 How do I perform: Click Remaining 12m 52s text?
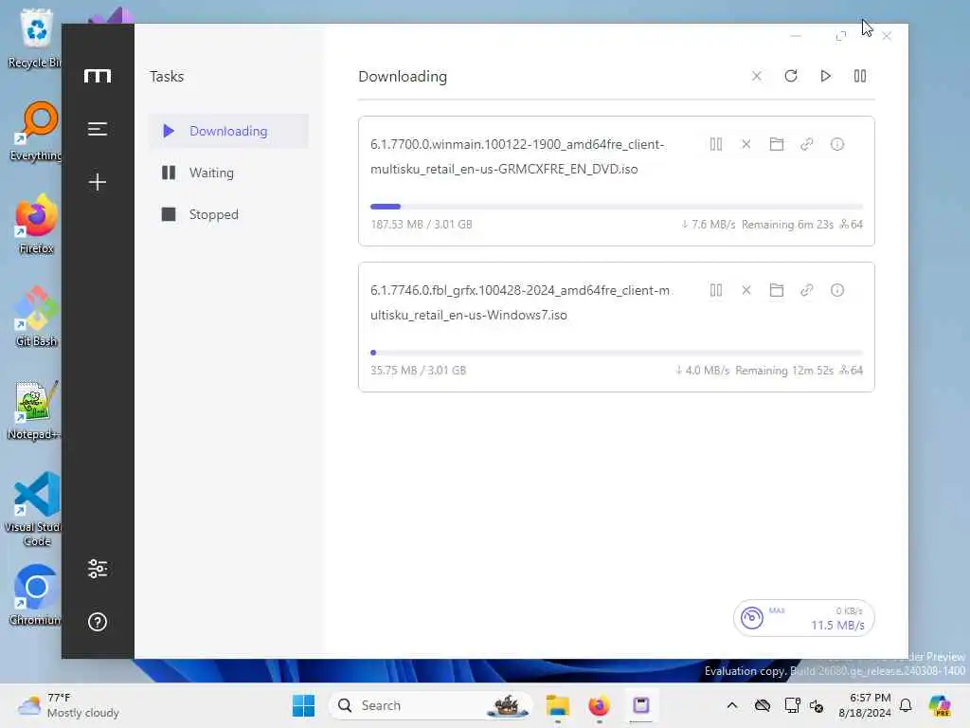[784, 371]
